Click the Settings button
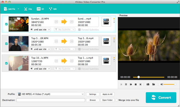Screen dimensions: 180x107 (x=93, y=94)
